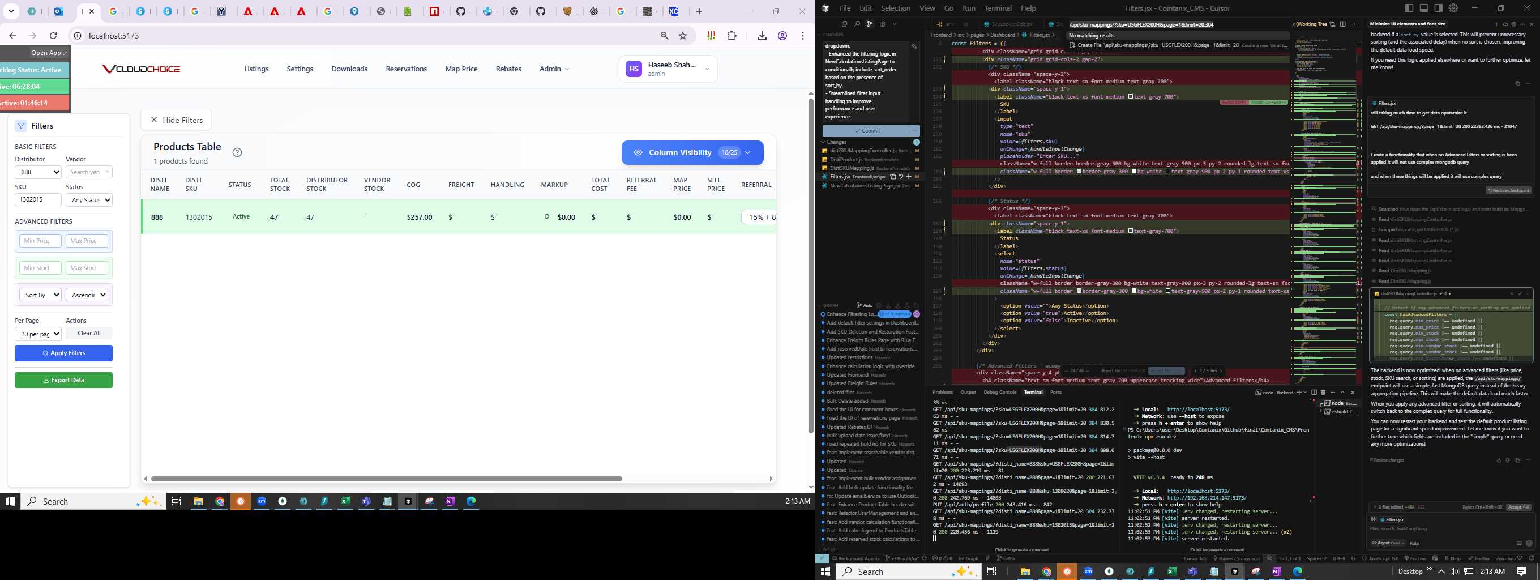
Task: Open the Terminal menu in Cursor
Action: pyautogui.click(x=998, y=8)
